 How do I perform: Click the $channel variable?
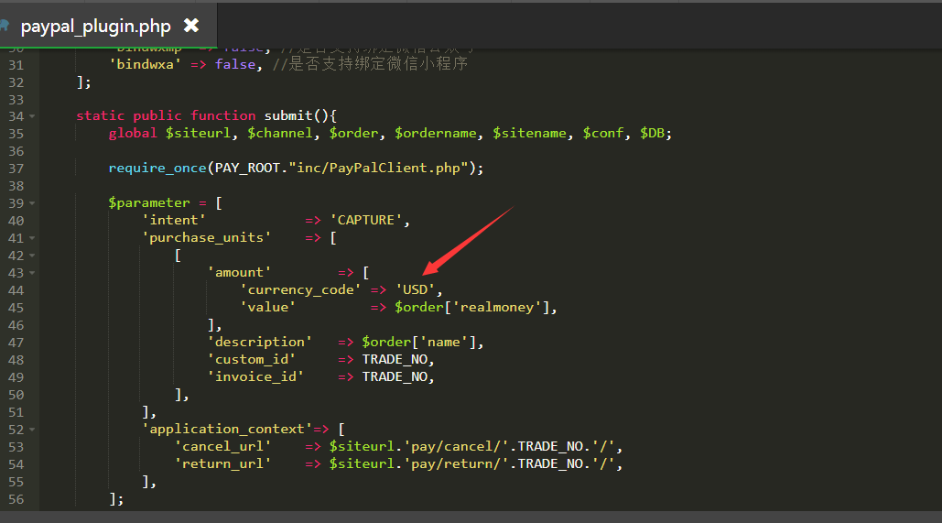pyautogui.click(x=280, y=133)
